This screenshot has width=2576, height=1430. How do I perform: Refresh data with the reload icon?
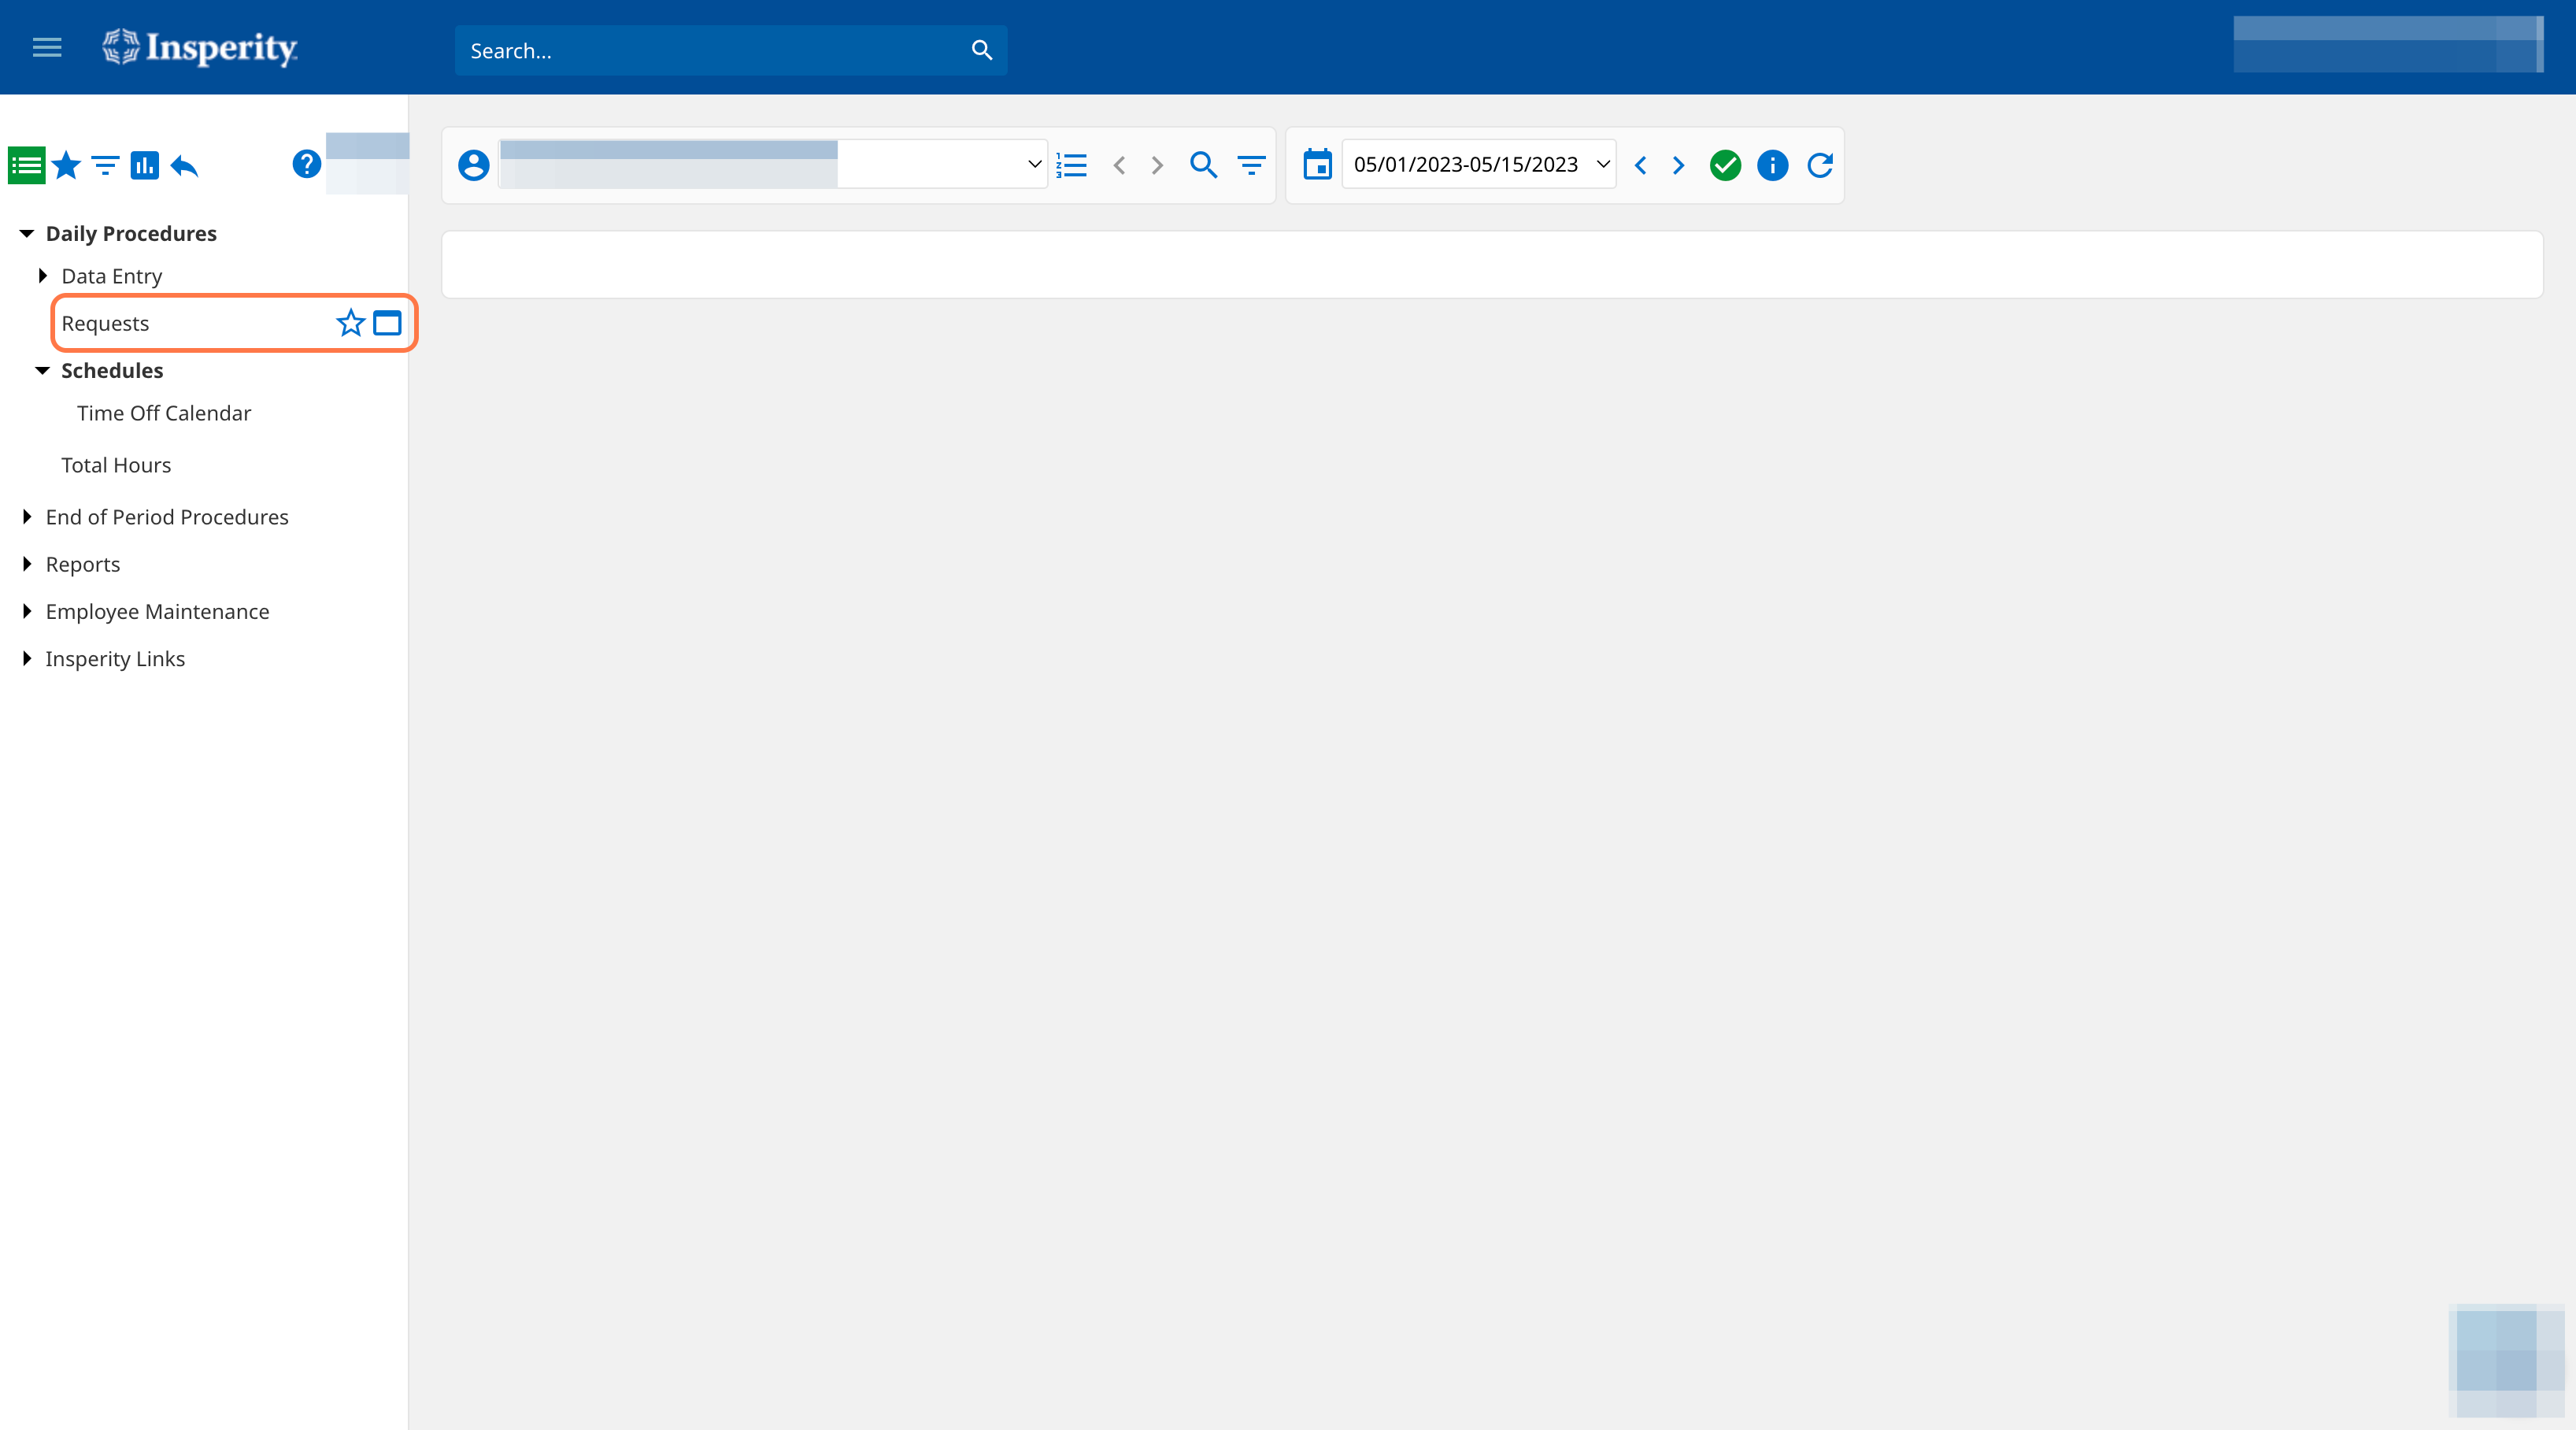click(x=1820, y=165)
